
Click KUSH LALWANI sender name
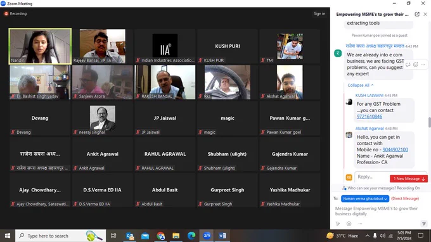click(x=369, y=95)
